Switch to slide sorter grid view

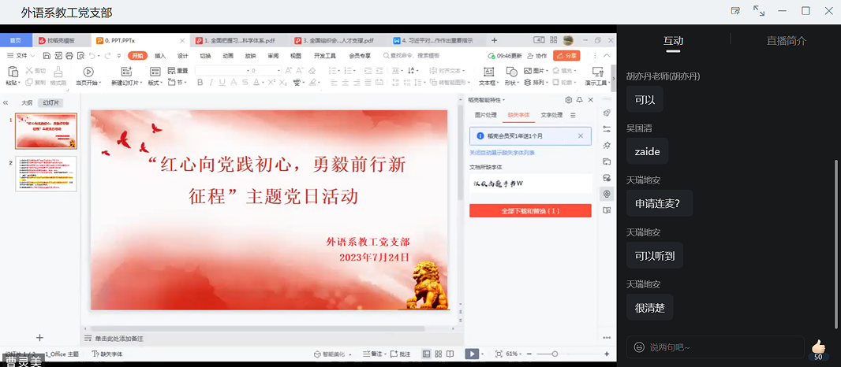[x=438, y=354]
